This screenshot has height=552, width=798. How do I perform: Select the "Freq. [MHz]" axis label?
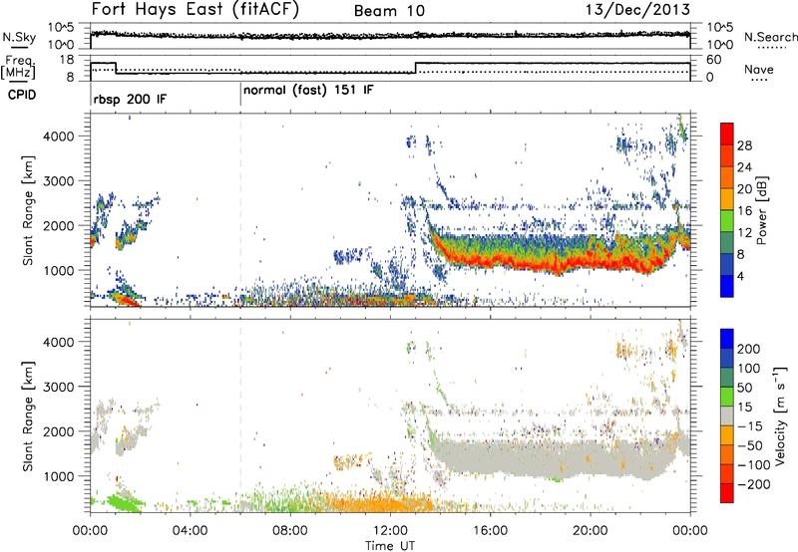coord(18,68)
